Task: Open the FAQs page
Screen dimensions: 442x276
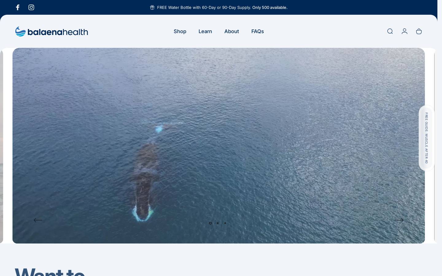Action: (258, 31)
